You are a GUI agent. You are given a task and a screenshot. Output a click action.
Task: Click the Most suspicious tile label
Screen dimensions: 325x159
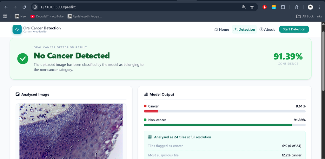coord(163,155)
